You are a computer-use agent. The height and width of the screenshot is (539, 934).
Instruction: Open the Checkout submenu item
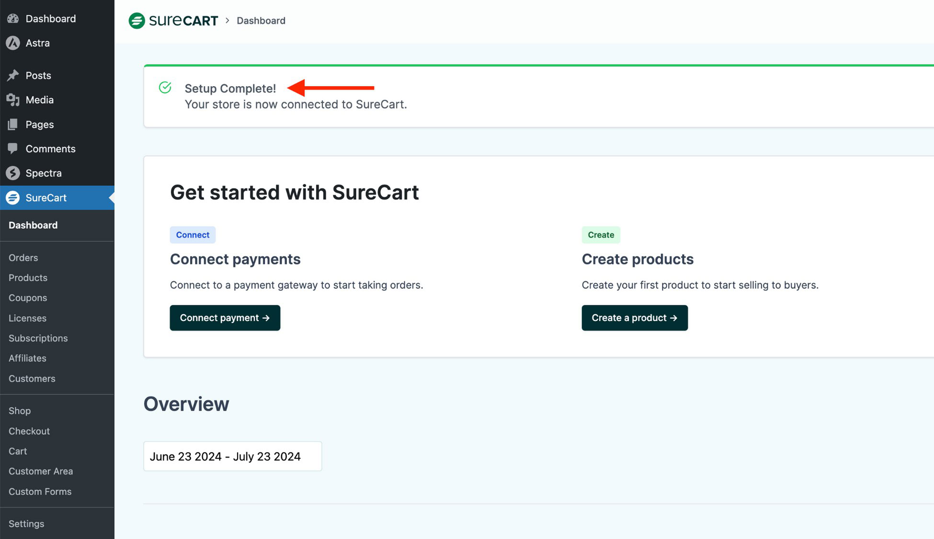click(29, 431)
